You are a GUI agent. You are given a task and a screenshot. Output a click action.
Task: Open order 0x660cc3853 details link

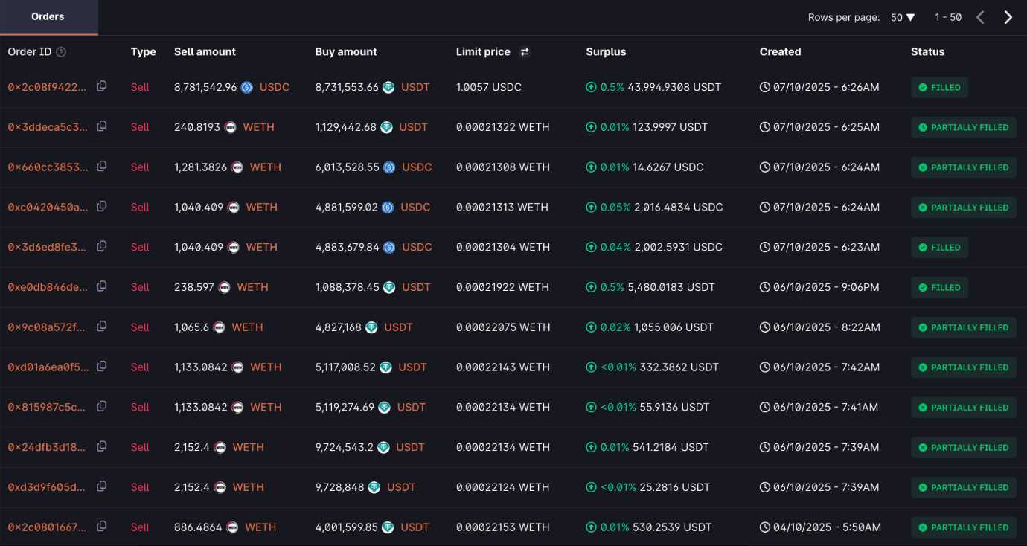(x=48, y=167)
